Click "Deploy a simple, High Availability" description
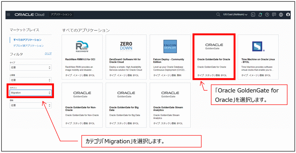 [126, 69]
